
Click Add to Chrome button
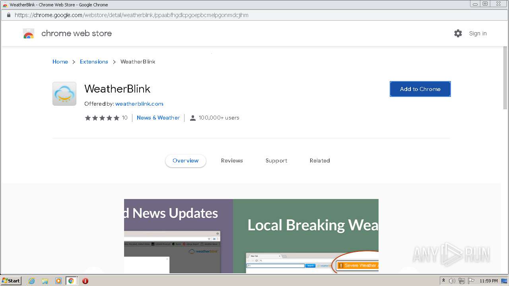pyautogui.click(x=420, y=89)
